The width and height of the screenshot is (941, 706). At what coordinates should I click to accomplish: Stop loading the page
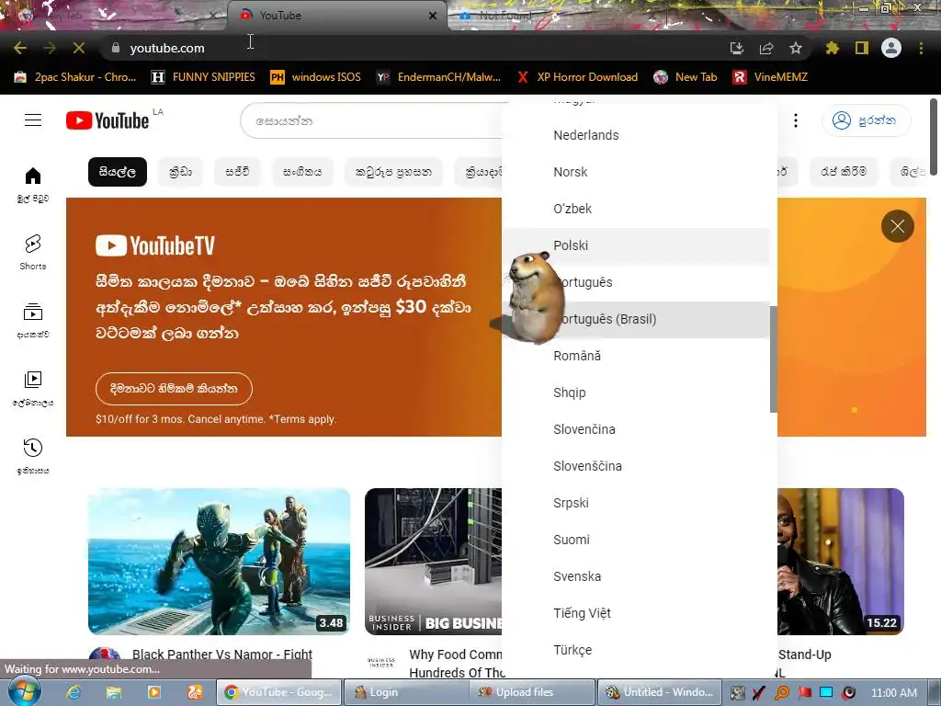click(79, 48)
